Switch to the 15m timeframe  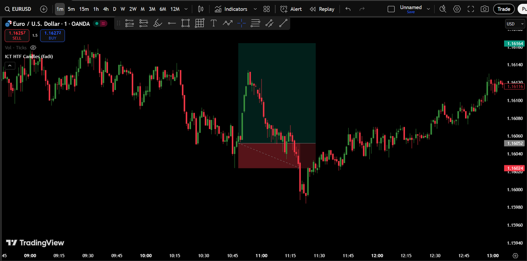tap(83, 9)
